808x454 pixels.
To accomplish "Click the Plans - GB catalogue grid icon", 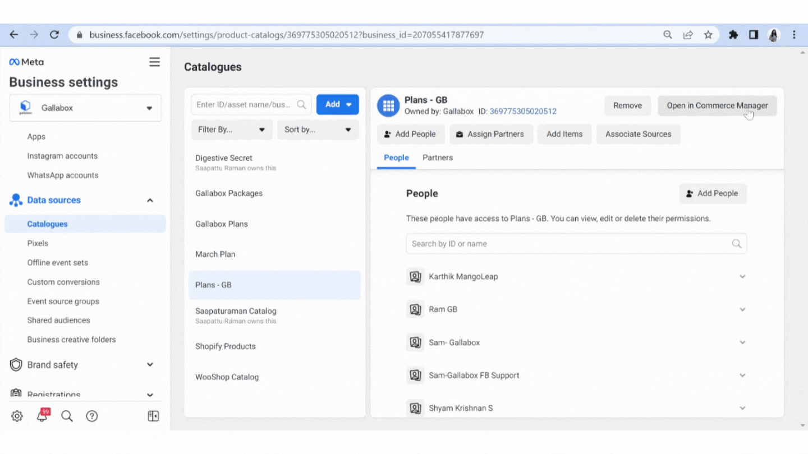I will point(388,105).
